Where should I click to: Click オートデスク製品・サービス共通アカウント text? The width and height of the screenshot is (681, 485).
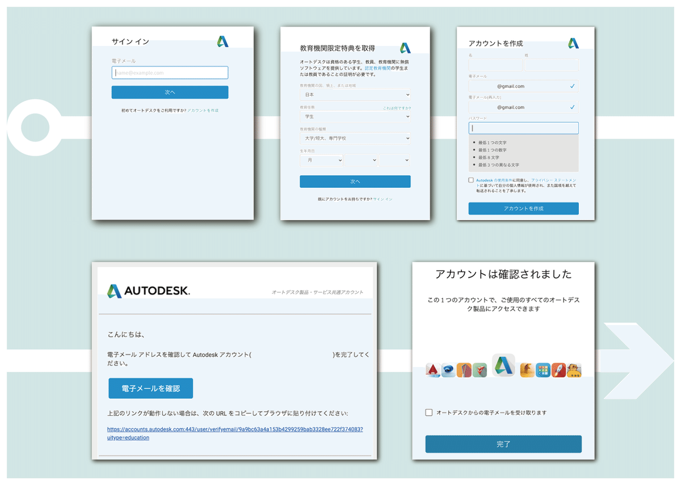coord(317,293)
